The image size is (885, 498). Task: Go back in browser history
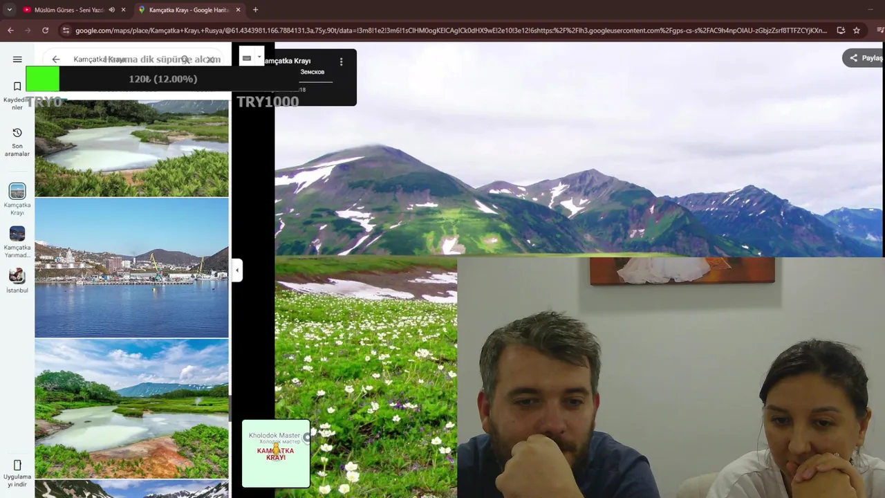tap(10, 30)
